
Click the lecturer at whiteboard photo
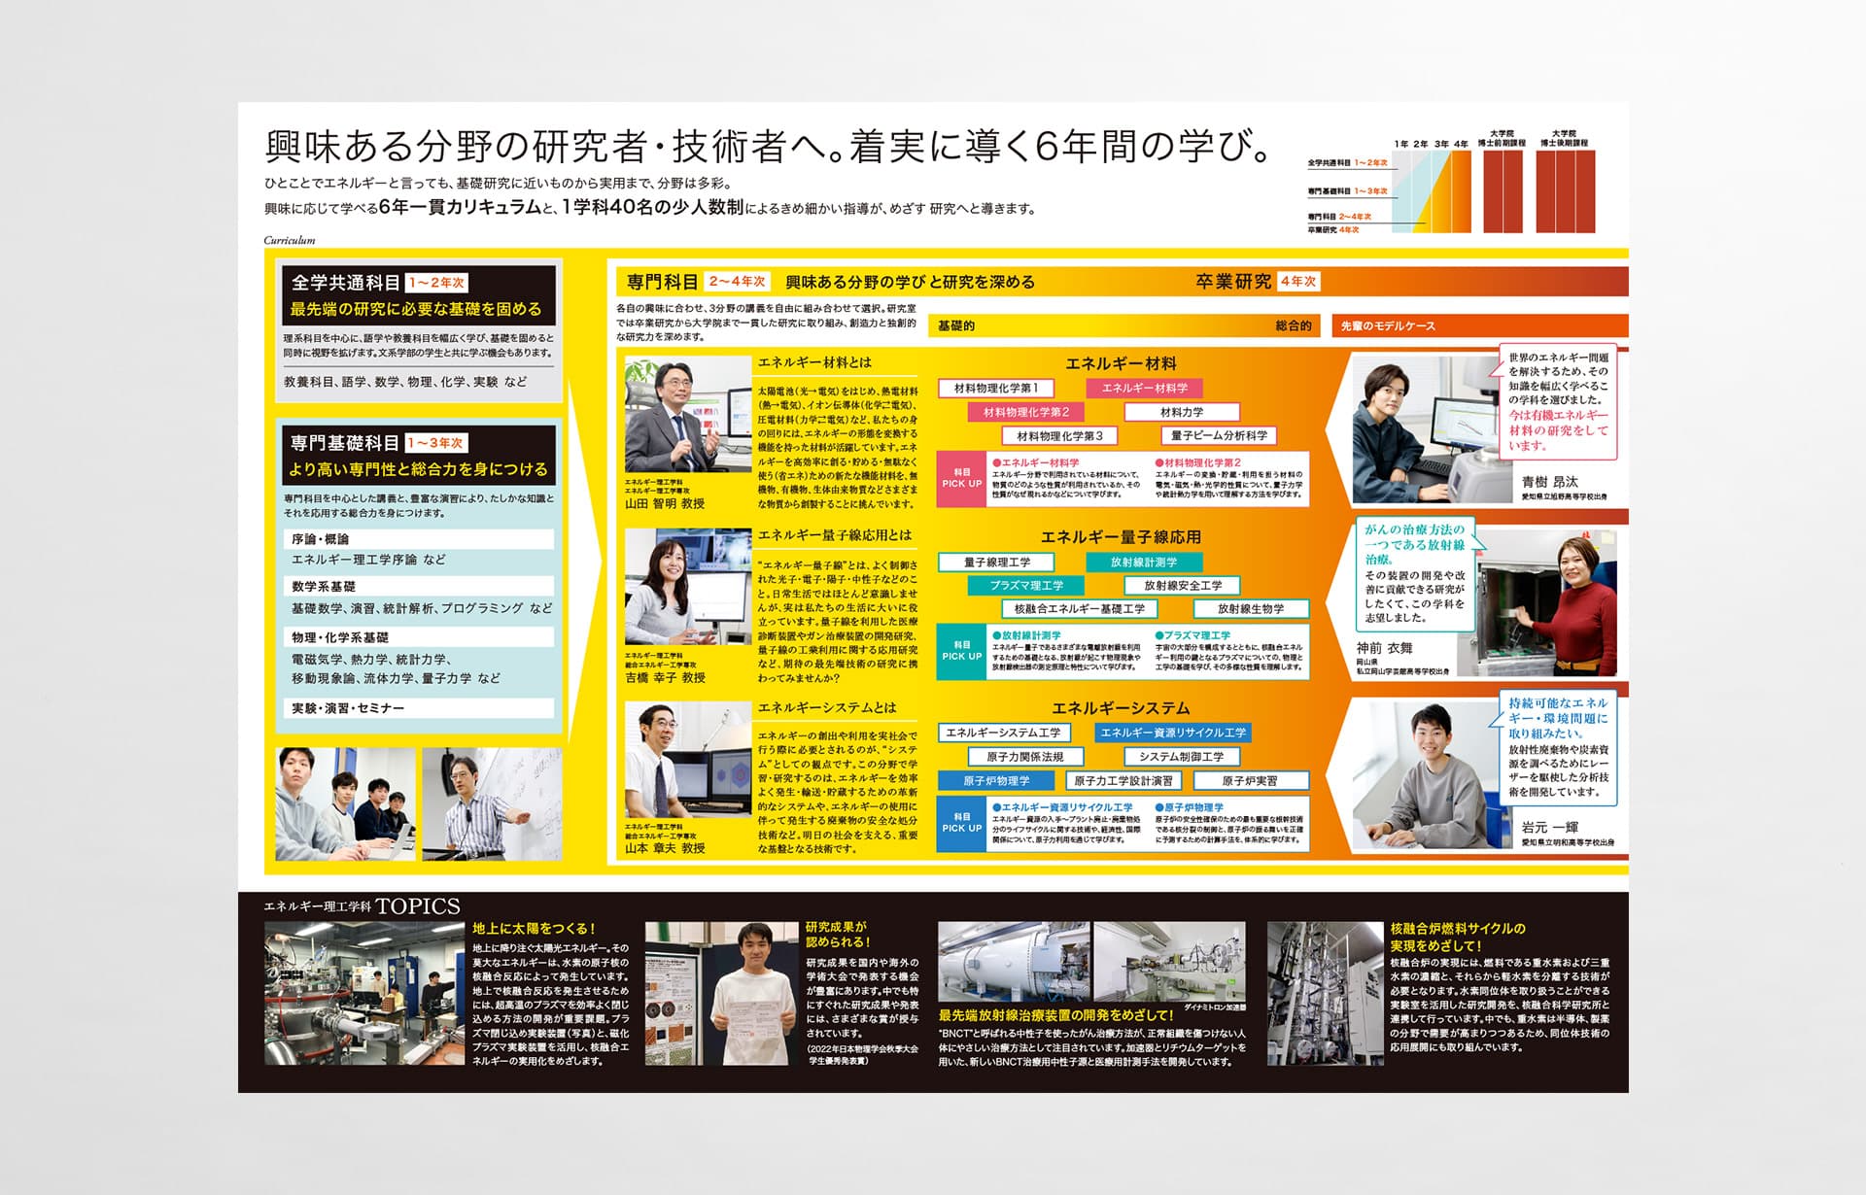point(492,804)
